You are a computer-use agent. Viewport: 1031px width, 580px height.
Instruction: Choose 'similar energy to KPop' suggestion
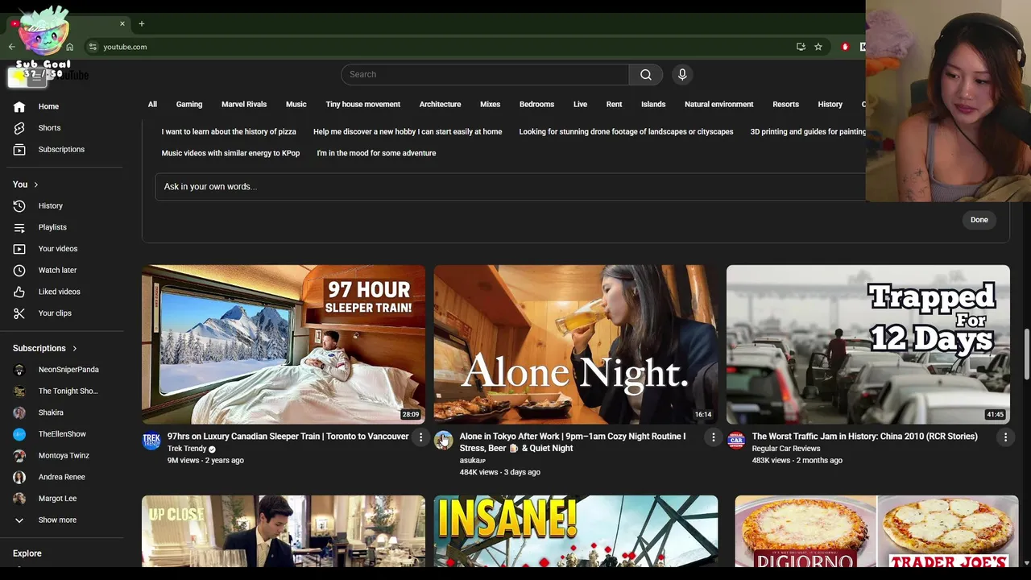230,153
